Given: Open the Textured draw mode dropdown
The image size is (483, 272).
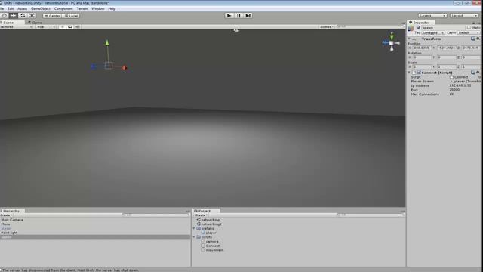Looking at the screenshot, I should tap(16, 27).
